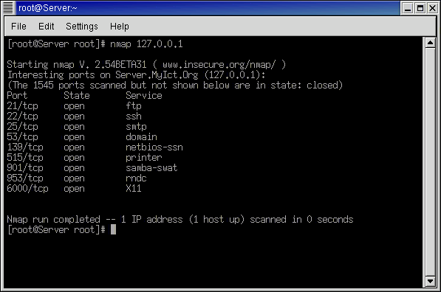The width and height of the screenshot is (441, 292).
Task: Click the Server.MyIct.Org hostname text
Action: (157, 75)
